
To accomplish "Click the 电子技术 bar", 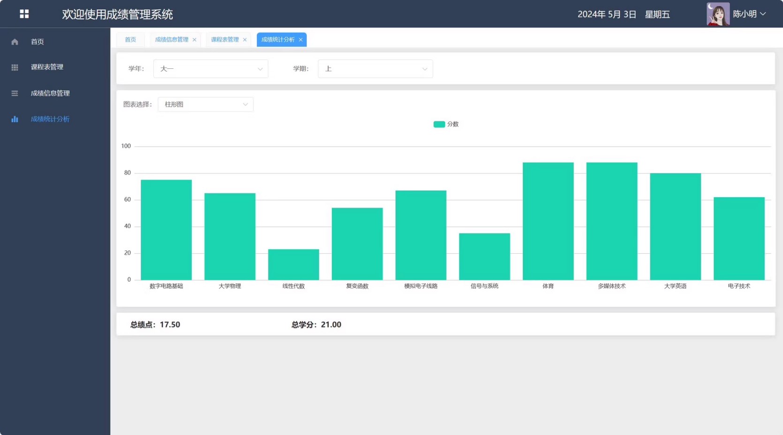I will tap(739, 238).
